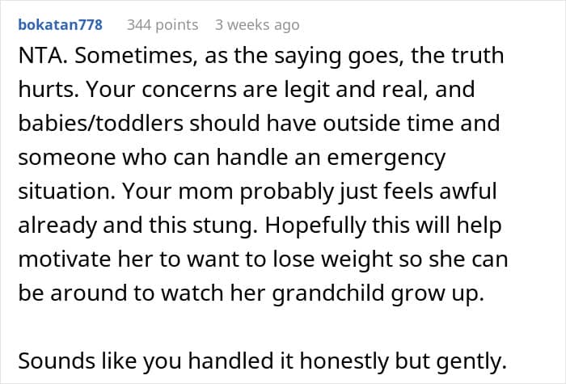Click the word 'Hopefully' in the comment
The width and height of the screenshot is (566, 384).
pyautogui.click(x=315, y=226)
